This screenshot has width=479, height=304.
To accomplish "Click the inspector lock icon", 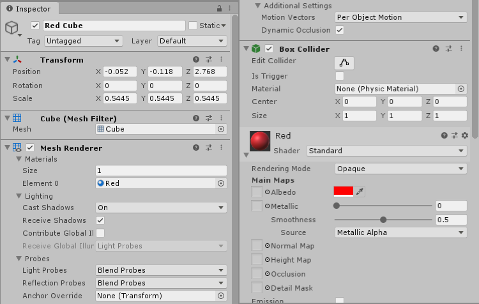I will (x=219, y=9).
